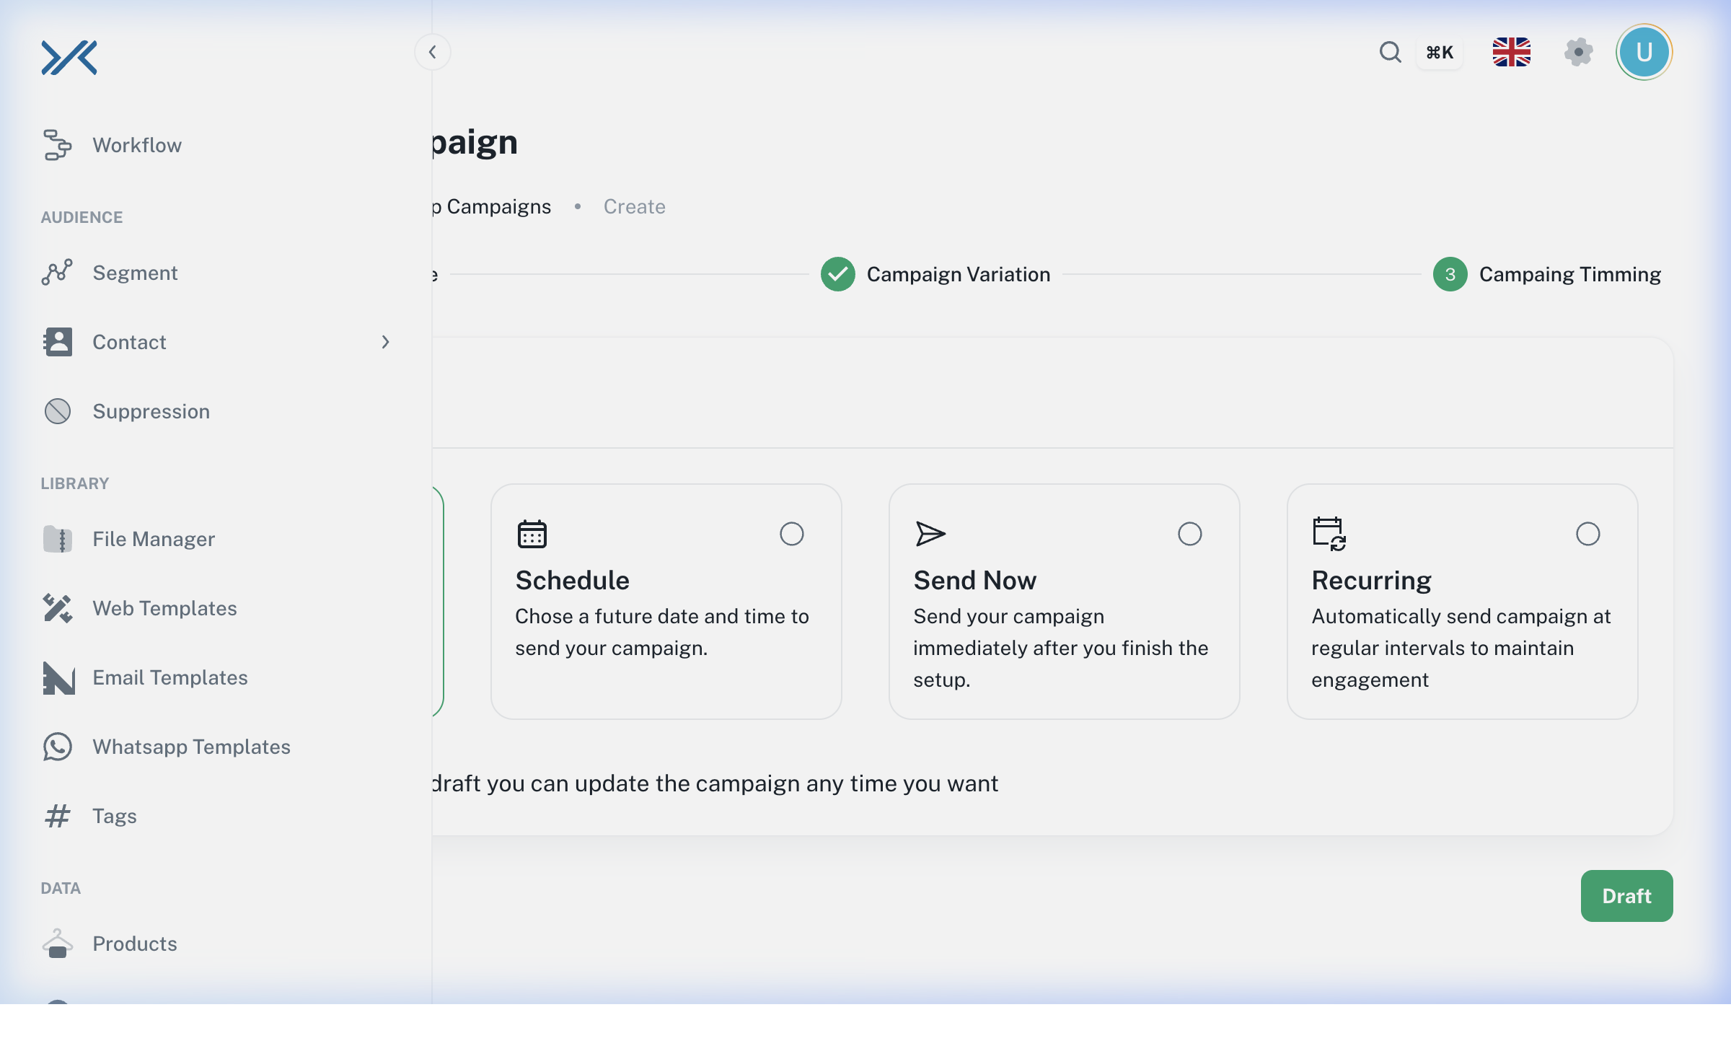1731x1046 pixels.
Task: Open language selector UK flag
Action: point(1512,52)
